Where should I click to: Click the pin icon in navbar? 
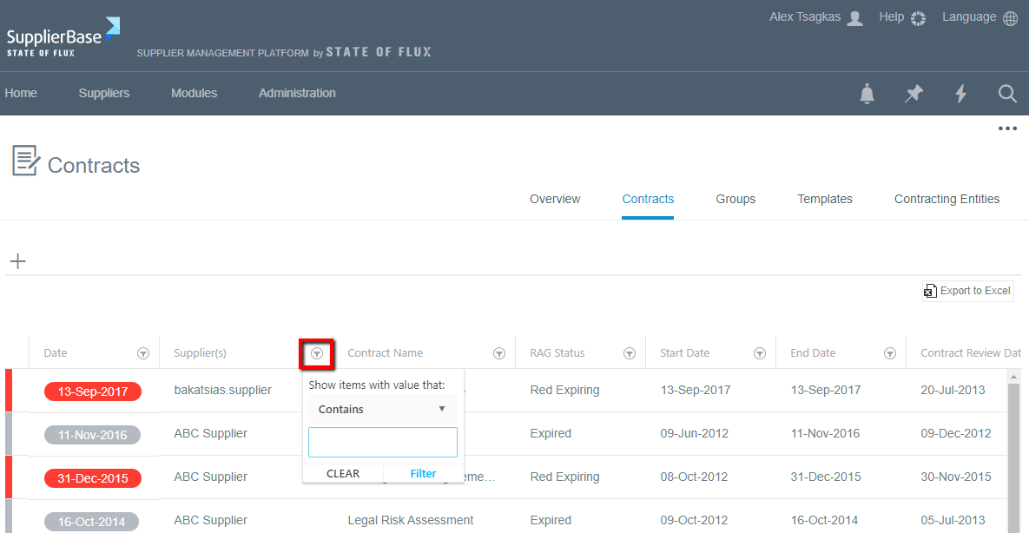(x=914, y=94)
